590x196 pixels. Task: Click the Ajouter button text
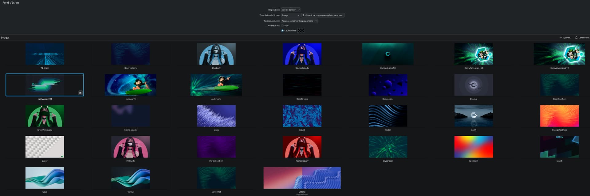(567, 38)
